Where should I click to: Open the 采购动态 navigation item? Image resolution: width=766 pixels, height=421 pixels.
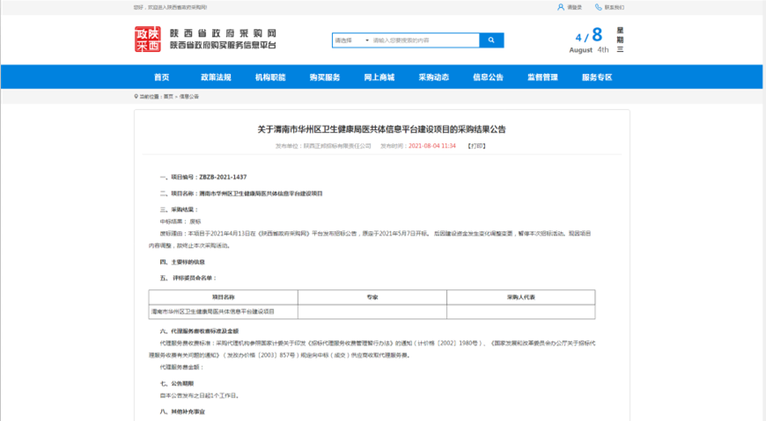(x=433, y=77)
